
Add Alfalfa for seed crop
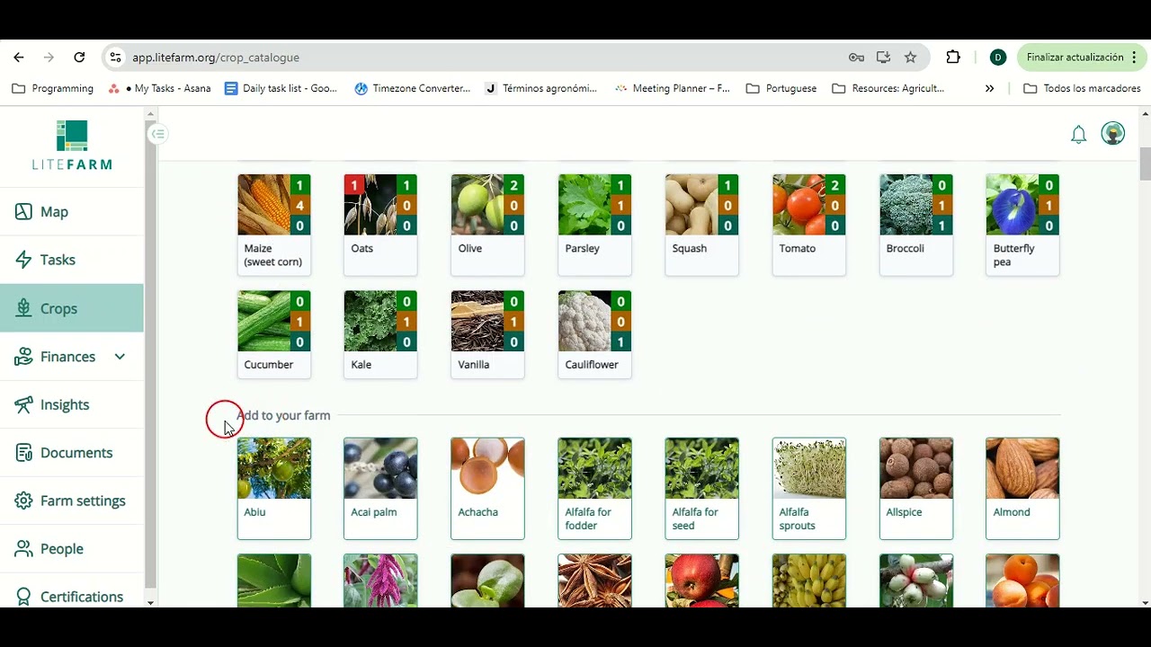click(x=701, y=489)
